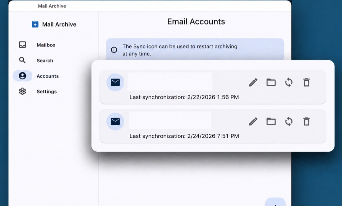
Task: Click the Mailbox inbox tray icon
Action: (22, 45)
